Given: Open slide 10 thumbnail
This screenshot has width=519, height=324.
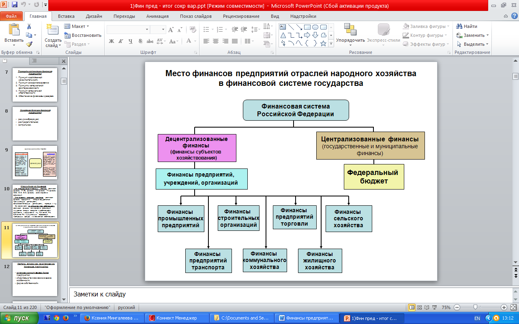Looking at the screenshot, I should click(35, 202).
